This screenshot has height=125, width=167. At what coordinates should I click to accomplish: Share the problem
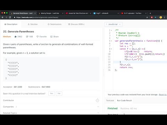(x=54, y=36)
